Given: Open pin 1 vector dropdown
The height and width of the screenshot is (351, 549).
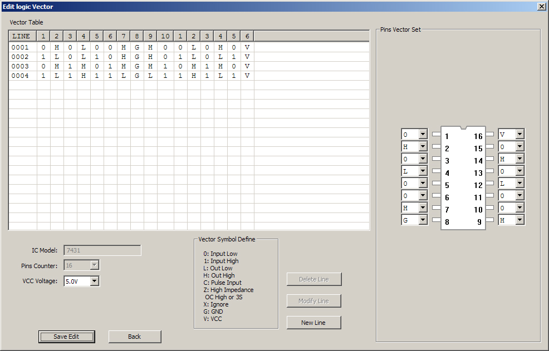Looking at the screenshot, I should click(x=423, y=135).
